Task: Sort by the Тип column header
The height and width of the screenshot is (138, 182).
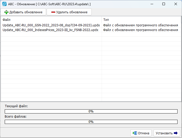Action: point(141,20)
